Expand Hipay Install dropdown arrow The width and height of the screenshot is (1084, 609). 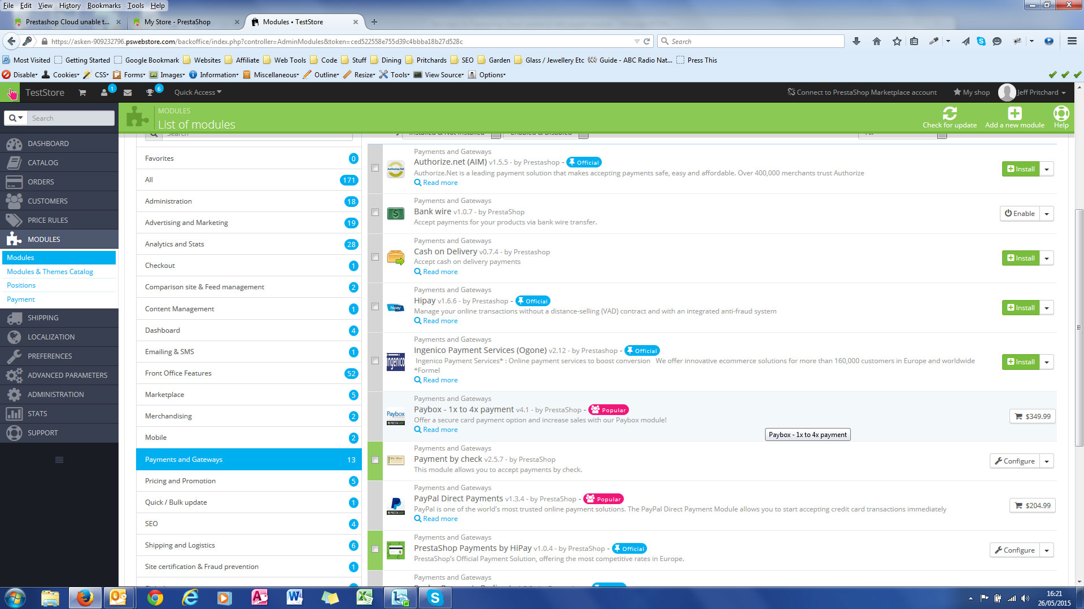click(x=1047, y=308)
